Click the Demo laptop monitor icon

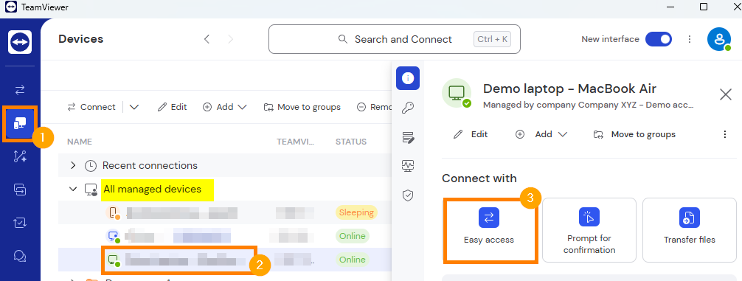457,92
